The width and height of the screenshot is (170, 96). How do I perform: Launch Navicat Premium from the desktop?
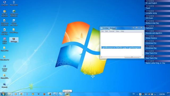pyautogui.click(x=5, y=13)
